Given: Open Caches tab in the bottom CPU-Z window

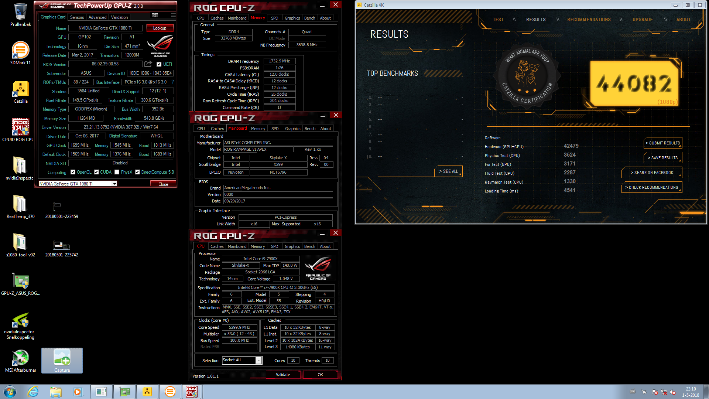Looking at the screenshot, I should pyautogui.click(x=217, y=246).
